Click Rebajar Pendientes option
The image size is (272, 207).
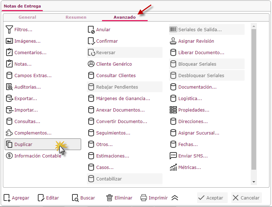click(125, 87)
